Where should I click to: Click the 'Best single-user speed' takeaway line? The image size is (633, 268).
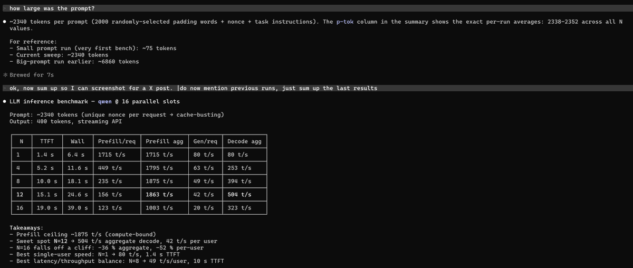point(94,254)
